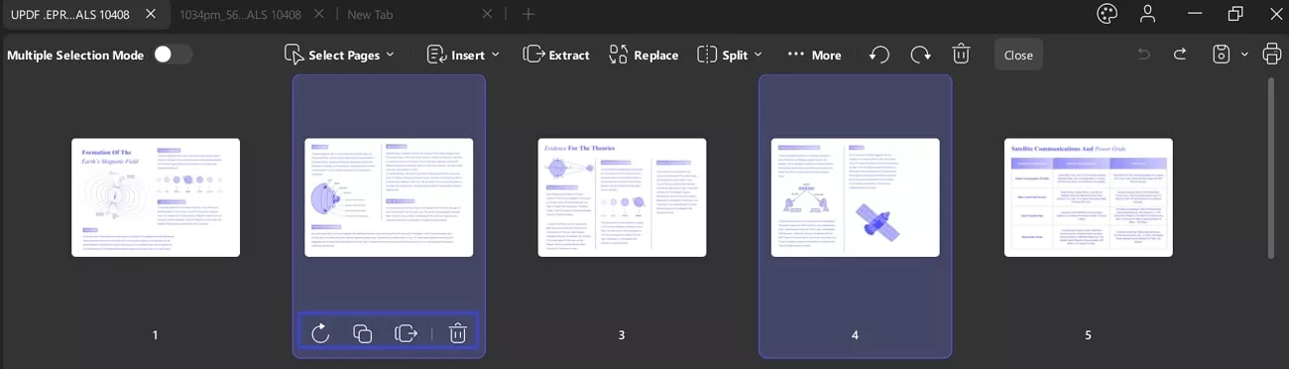This screenshot has width=1289, height=369.
Task: Select page 4 thumbnail
Action: [855, 197]
